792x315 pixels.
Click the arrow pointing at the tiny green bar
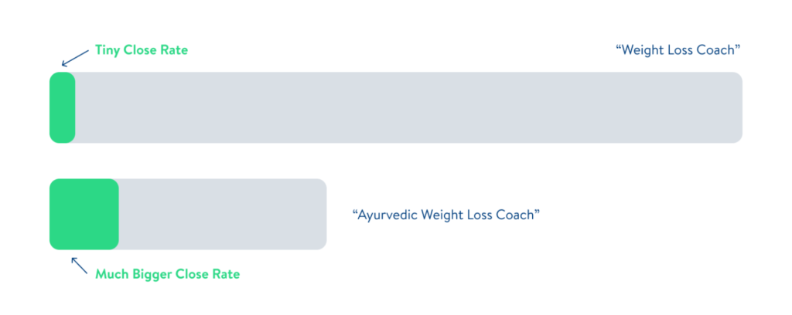click(x=74, y=58)
